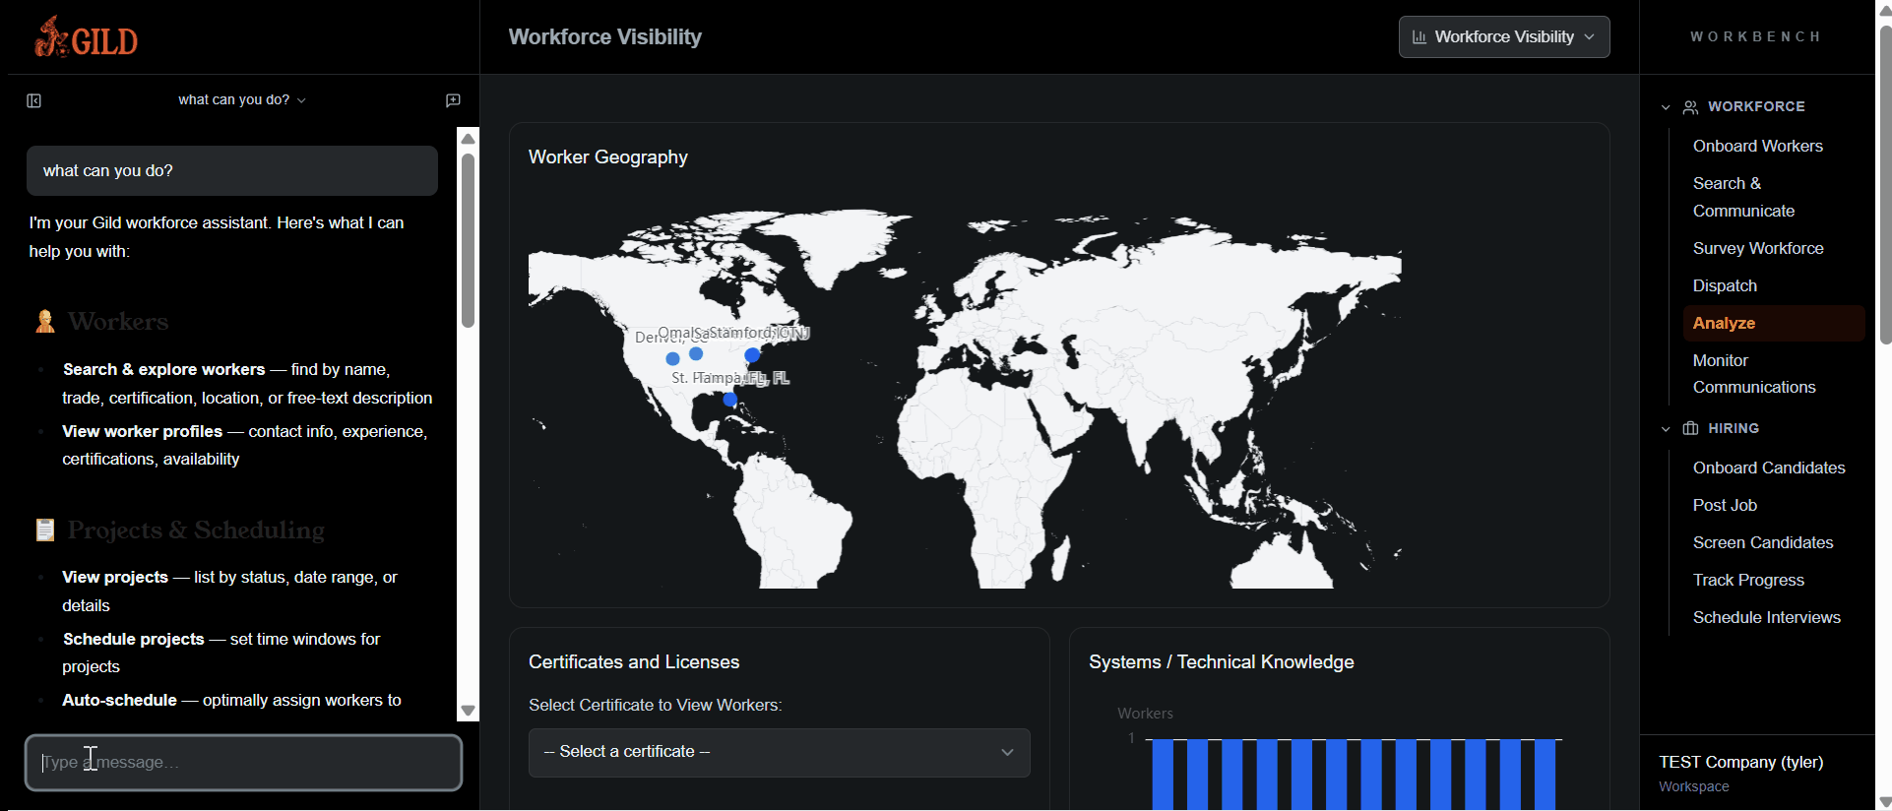Image resolution: width=1892 pixels, height=811 pixels.
Task: Open the Dispatch menu item
Action: [x=1725, y=285]
